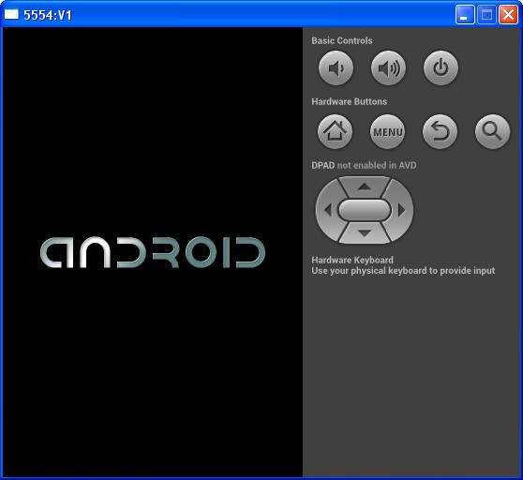Click the DPAD right arrow

tap(401, 210)
